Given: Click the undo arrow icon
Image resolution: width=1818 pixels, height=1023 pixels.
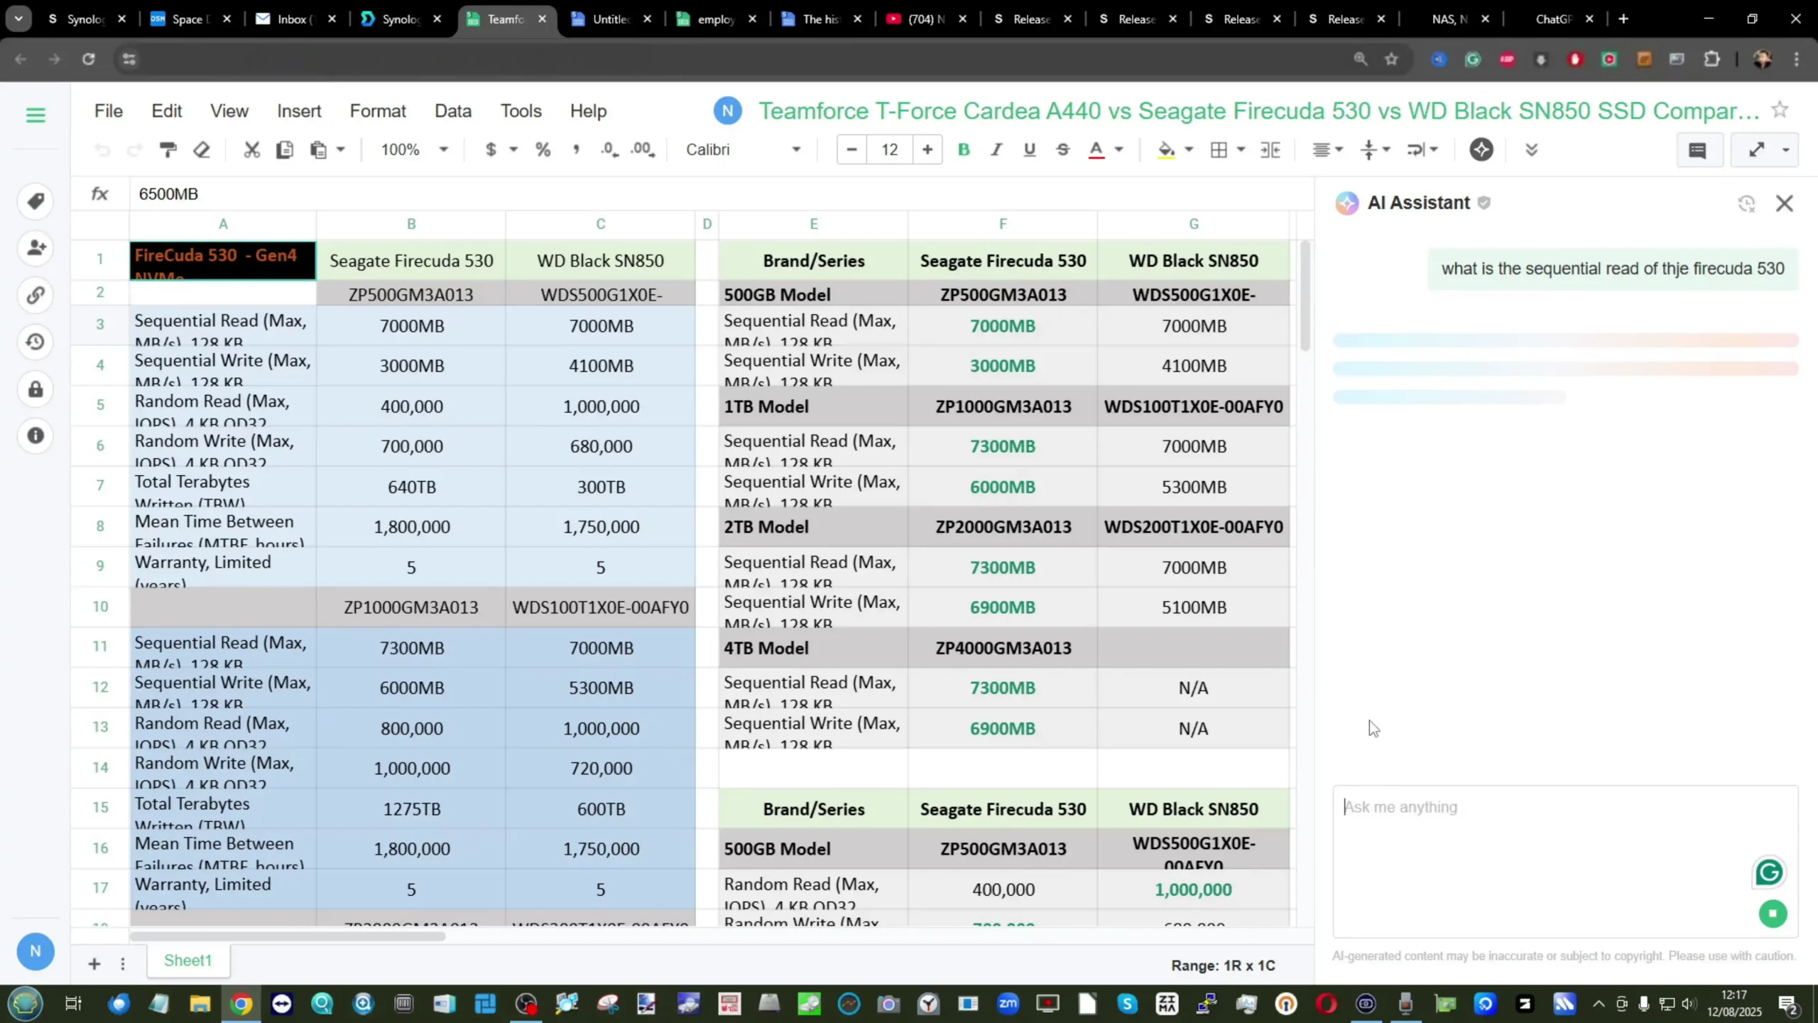Looking at the screenshot, I should (102, 150).
